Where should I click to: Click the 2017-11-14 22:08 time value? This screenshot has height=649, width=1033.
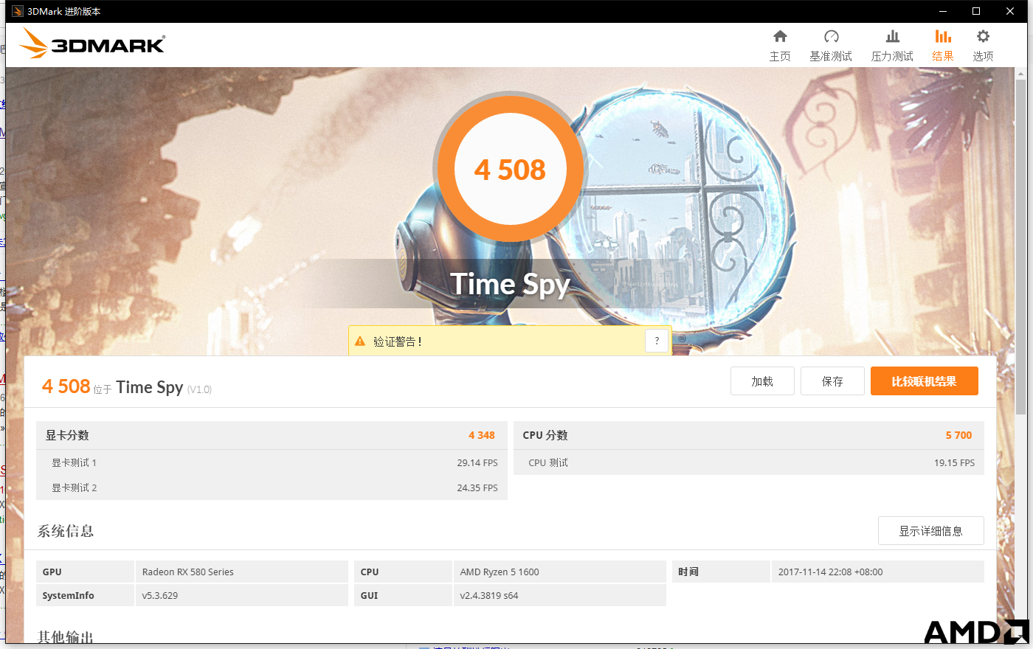tap(830, 572)
